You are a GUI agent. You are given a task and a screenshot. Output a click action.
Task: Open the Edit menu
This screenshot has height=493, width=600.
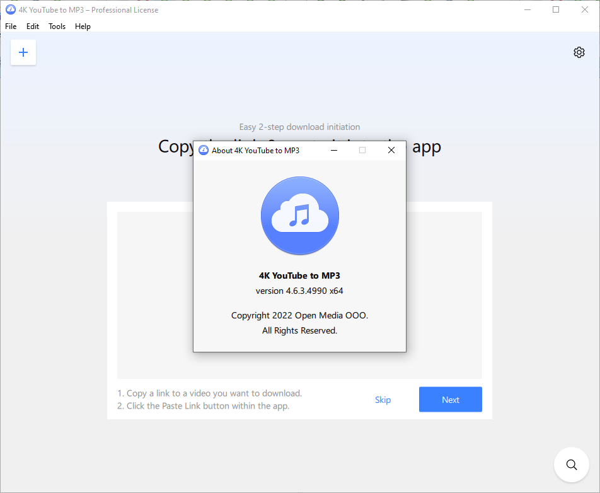point(33,26)
